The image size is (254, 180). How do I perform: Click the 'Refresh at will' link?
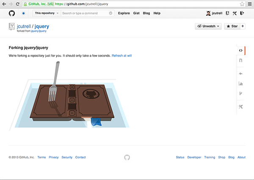(121, 55)
